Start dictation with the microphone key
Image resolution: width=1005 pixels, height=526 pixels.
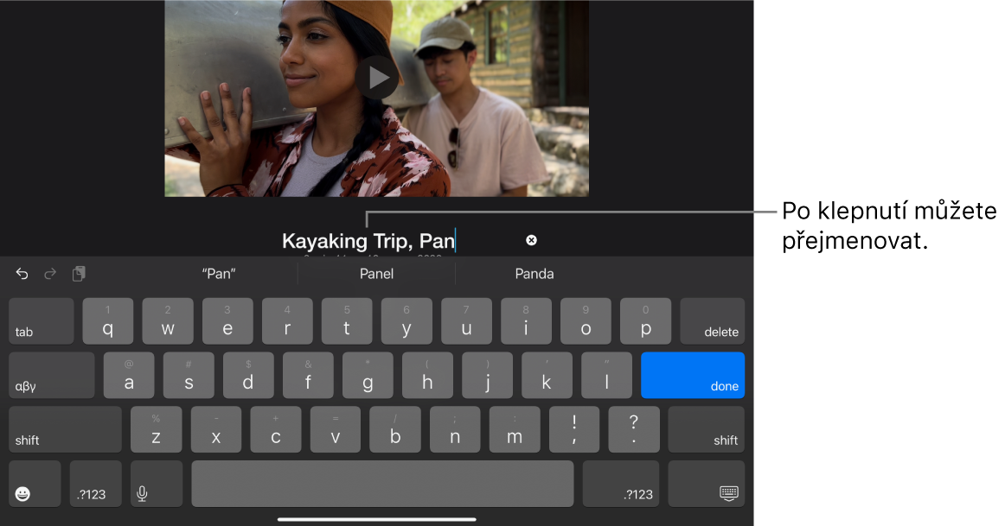(157, 484)
